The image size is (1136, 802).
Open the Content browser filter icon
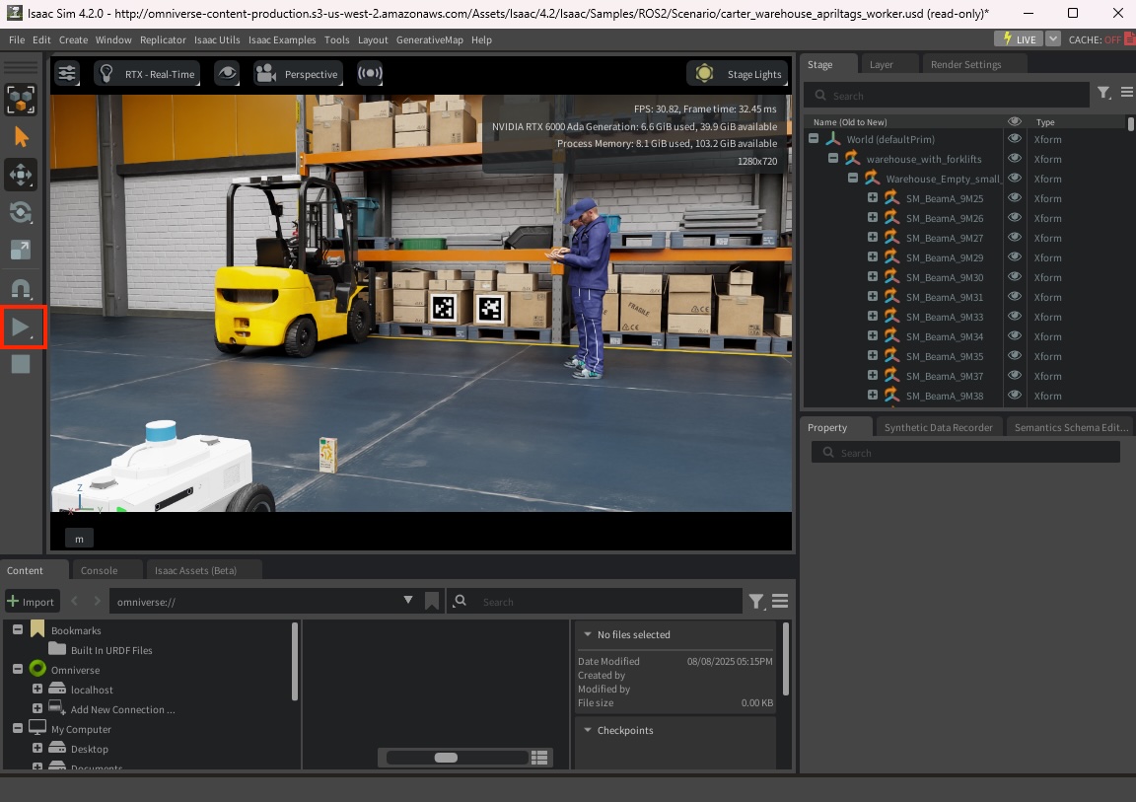[756, 602]
